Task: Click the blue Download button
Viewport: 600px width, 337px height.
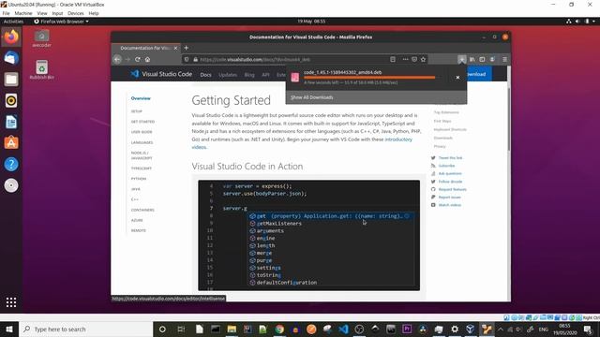Action: tap(479, 74)
